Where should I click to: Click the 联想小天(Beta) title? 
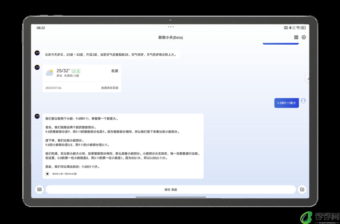(171, 37)
